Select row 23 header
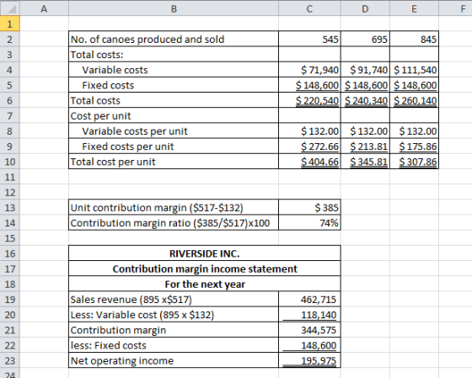This screenshot has height=378, width=472. point(10,360)
